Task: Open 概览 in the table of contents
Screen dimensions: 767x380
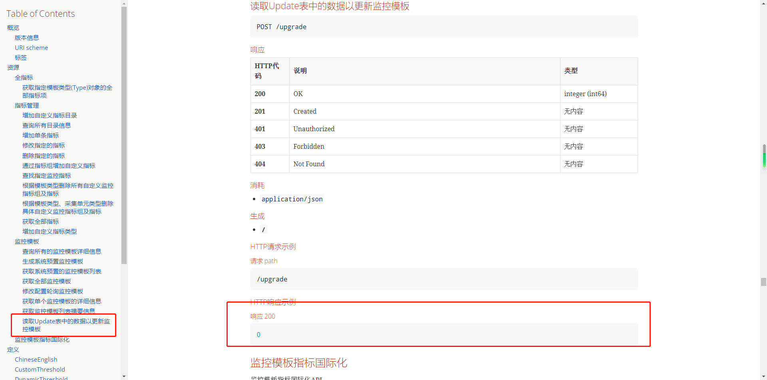Action: [x=13, y=28]
